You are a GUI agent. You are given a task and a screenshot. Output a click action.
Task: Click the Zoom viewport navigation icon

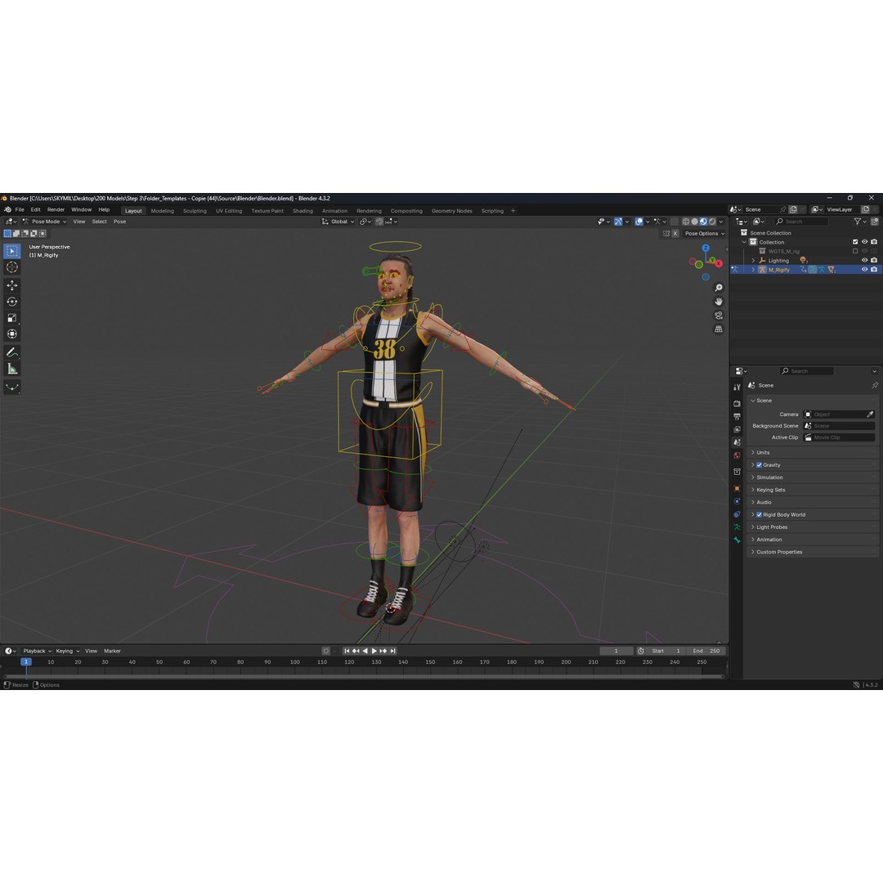719,288
